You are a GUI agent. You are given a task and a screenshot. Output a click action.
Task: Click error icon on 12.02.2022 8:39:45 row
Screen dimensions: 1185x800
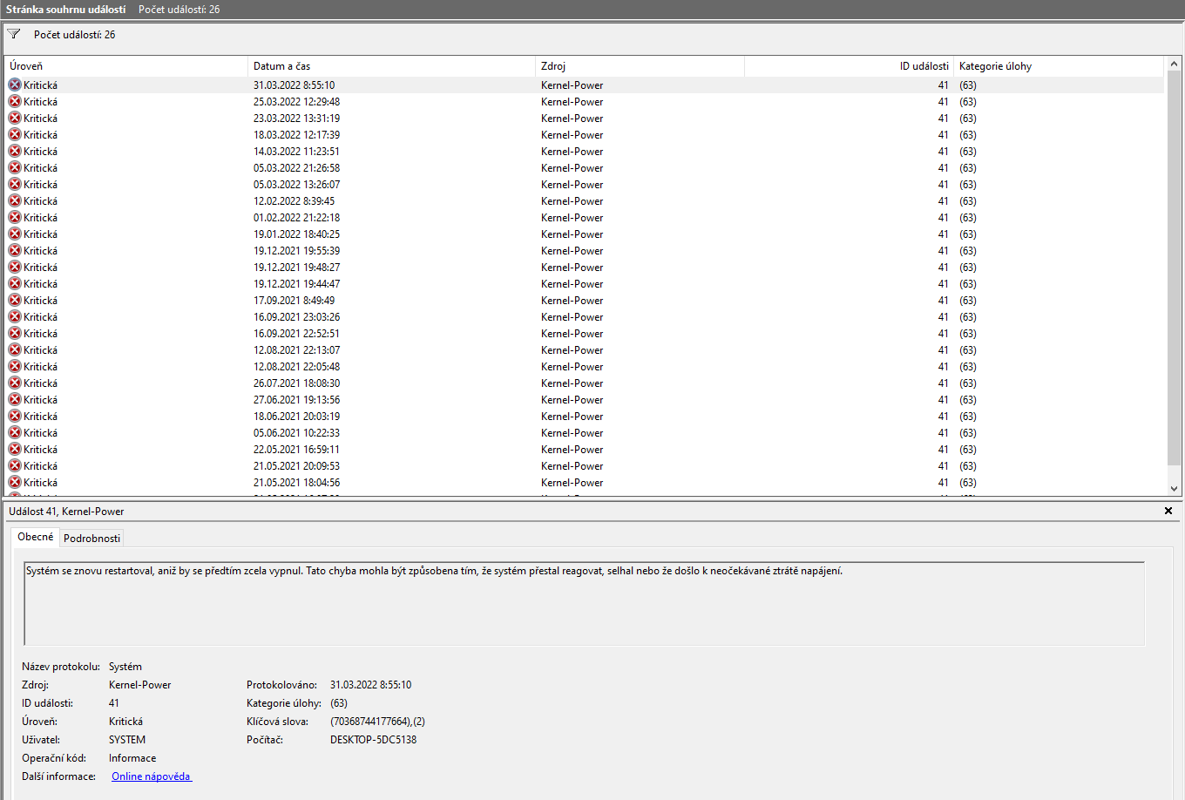pyautogui.click(x=15, y=200)
